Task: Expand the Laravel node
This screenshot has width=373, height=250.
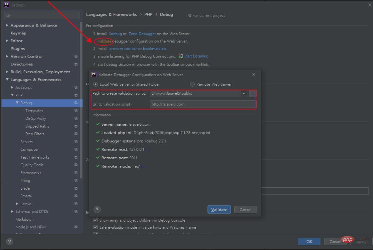Action: coord(17,204)
